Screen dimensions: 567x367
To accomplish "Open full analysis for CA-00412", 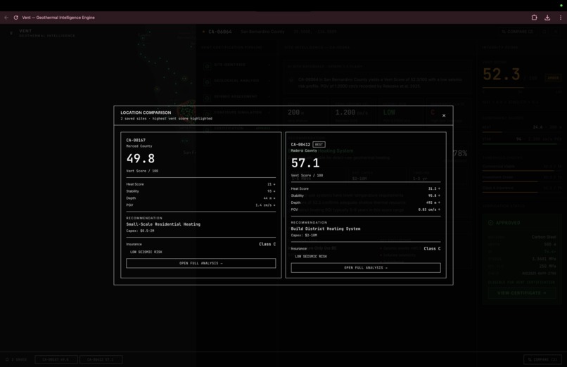I will click(x=366, y=268).
